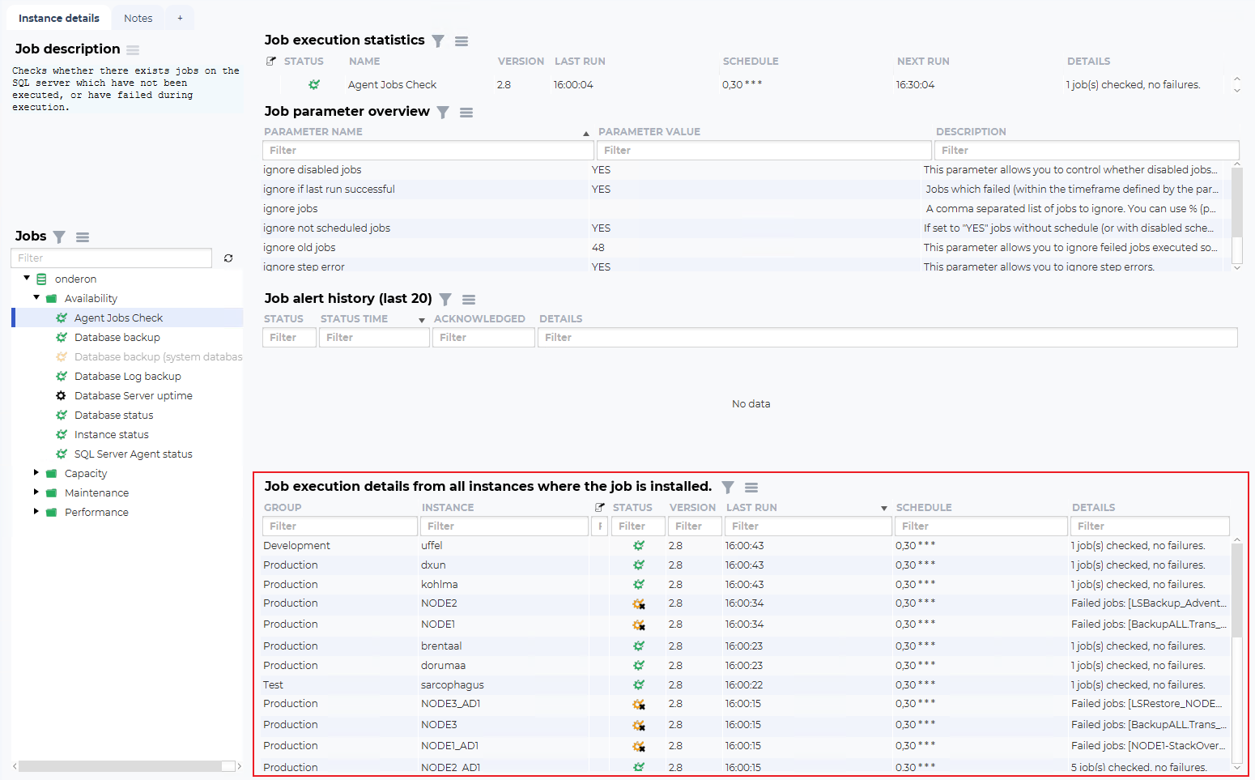The height and width of the screenshot is (780, 1255).
Task: Click the Parameter Name filter input field
Action: coord(428,151)
